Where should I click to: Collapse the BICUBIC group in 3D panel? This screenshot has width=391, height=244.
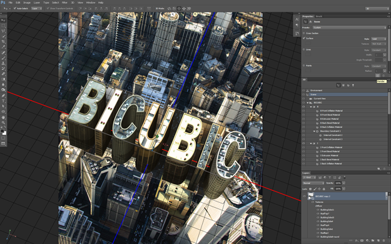click(x=307, y=103)
